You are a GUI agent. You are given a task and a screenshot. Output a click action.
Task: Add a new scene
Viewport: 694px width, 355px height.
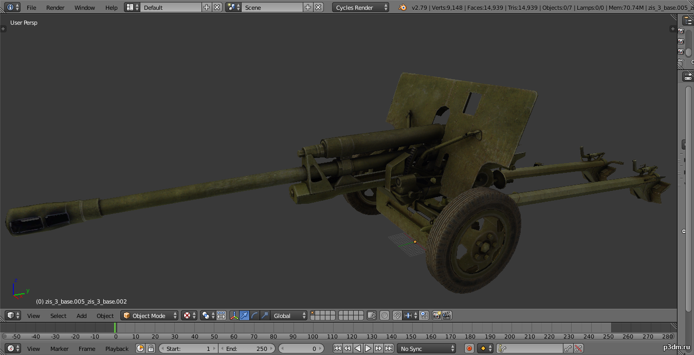308,7
